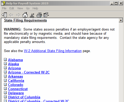
Task: Click the Hide navigation pane toolbar icon
Action: [x=4, y=15]
